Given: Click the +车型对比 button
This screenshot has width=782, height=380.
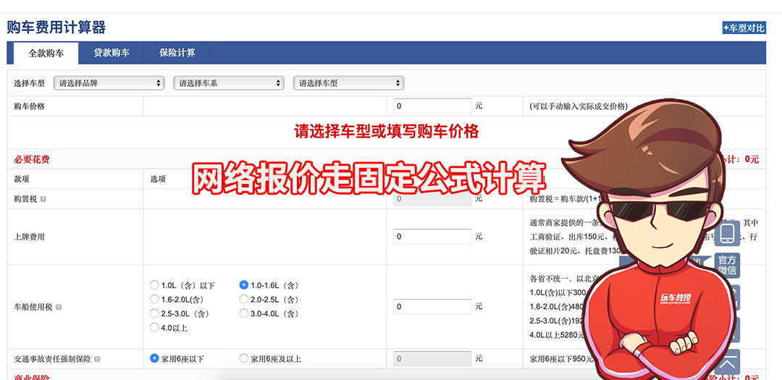Looking at the screenshot, I should click(x=743, y=28).
